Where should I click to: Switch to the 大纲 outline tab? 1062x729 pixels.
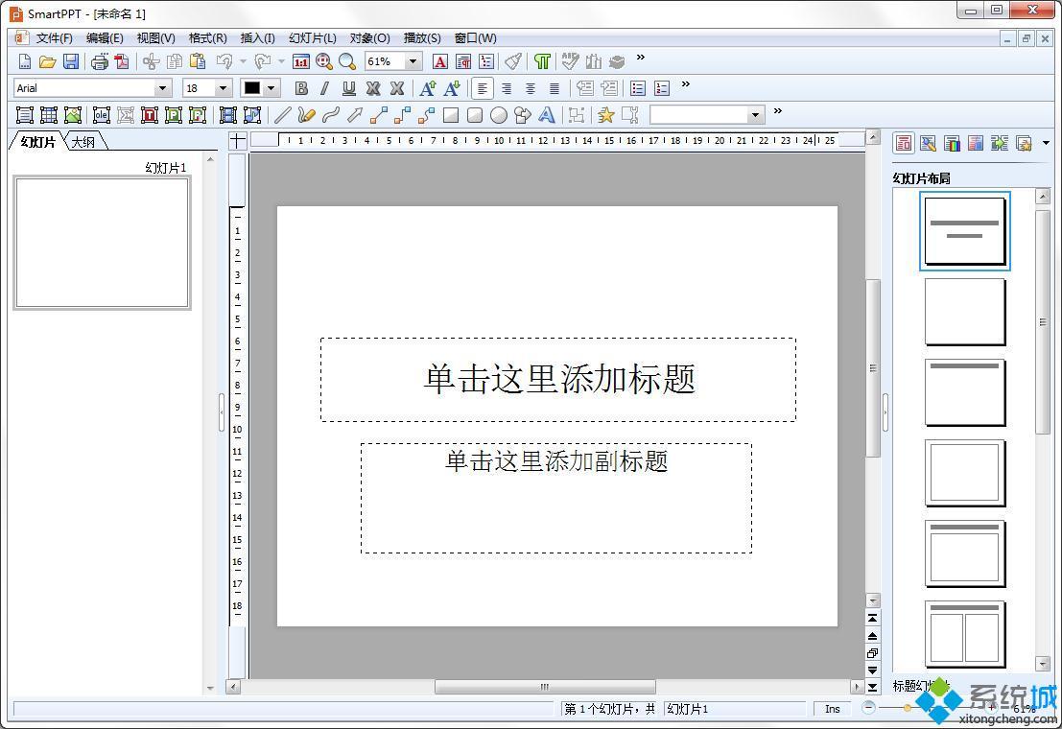84,142
